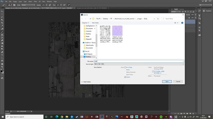Screen dimensions: 213x119
Task: Select the Dodge tool
Action: pos(2,49)
